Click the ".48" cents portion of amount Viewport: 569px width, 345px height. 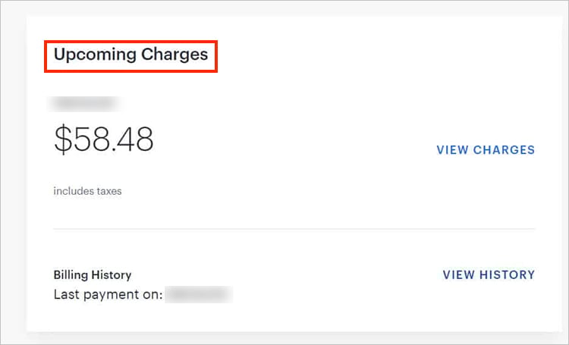click(x=137, y=140)
